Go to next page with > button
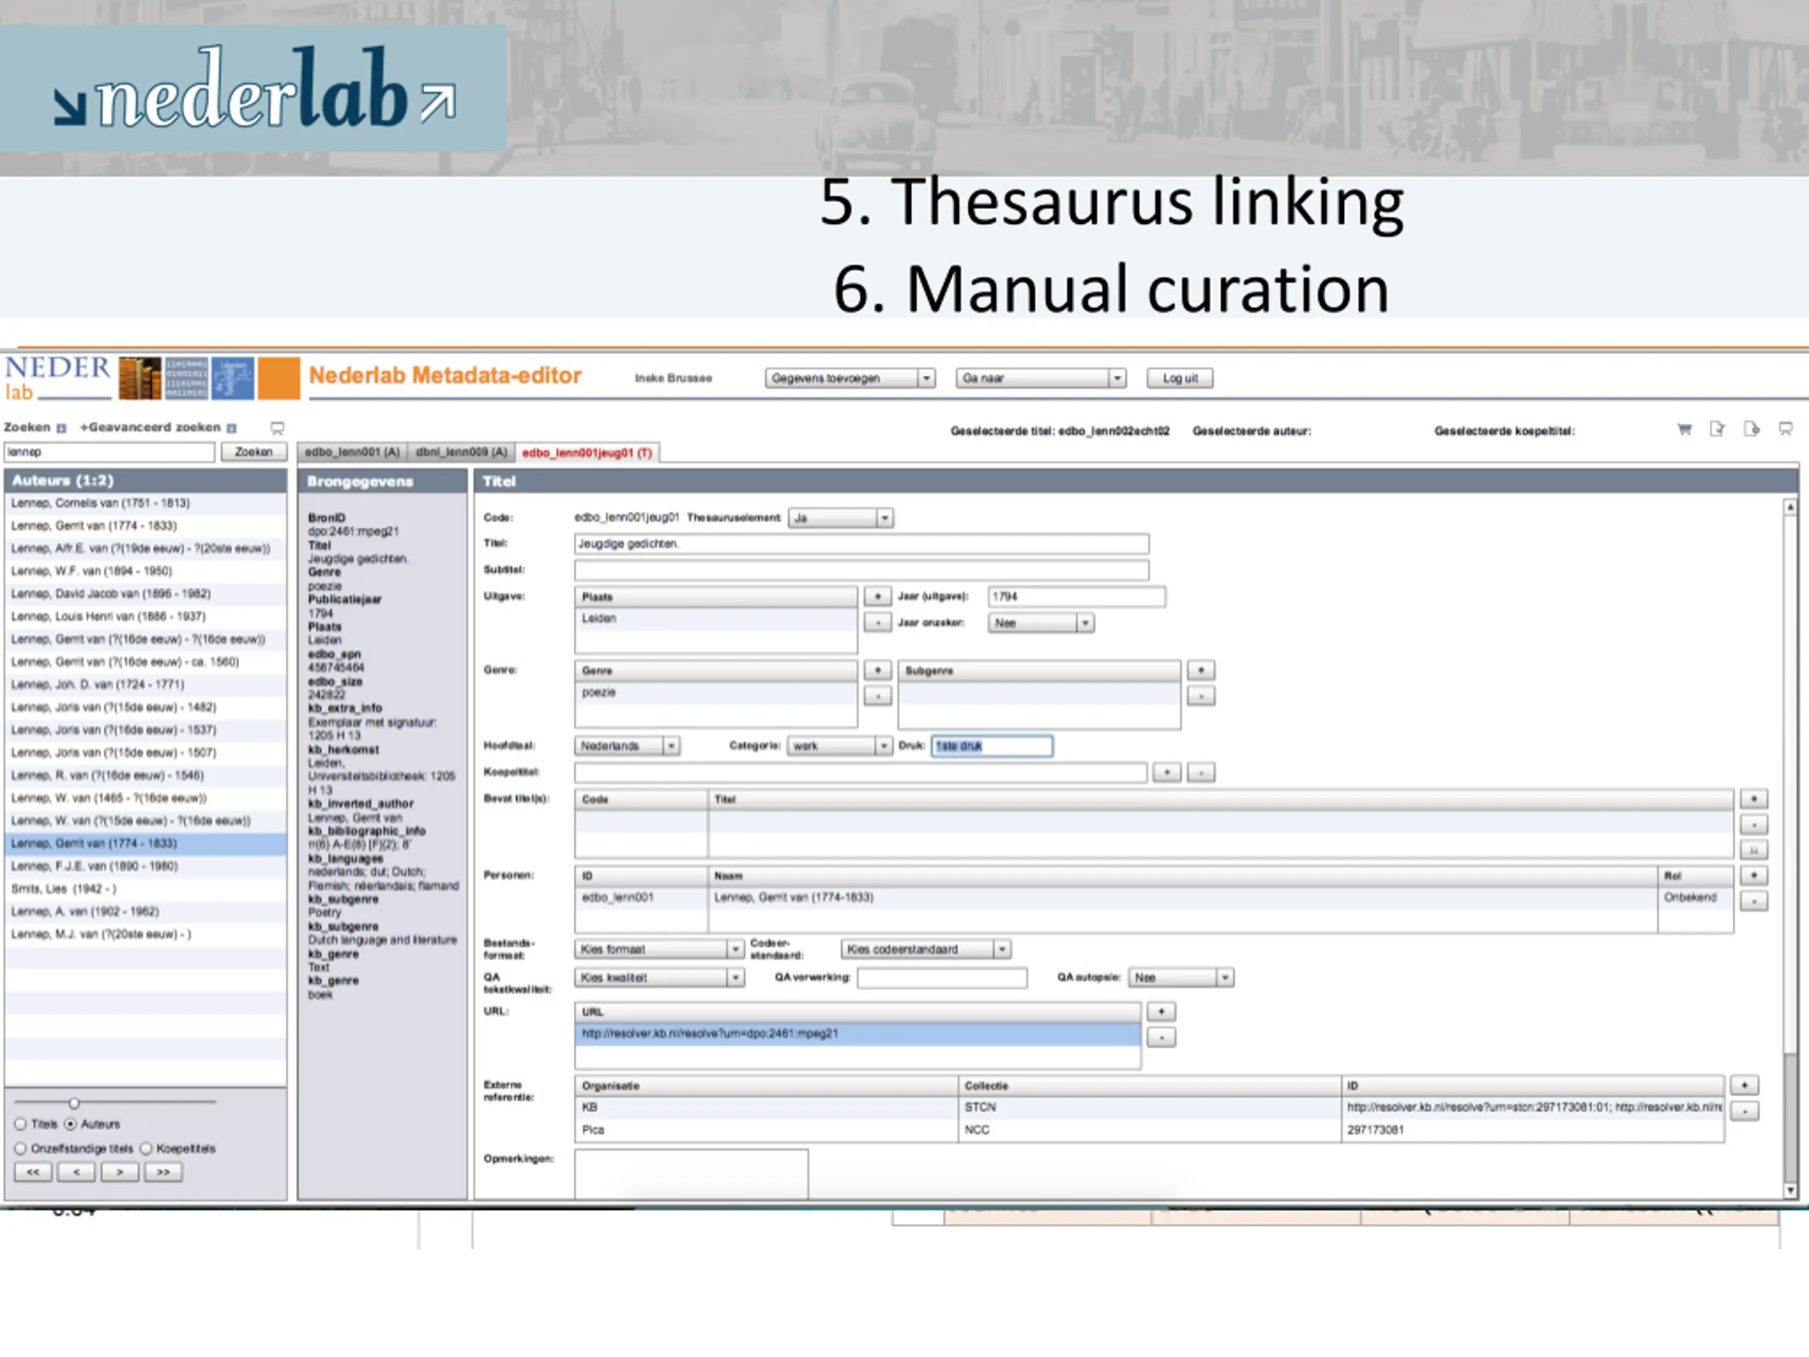 pyautogui.click(x=119, y=1172)
